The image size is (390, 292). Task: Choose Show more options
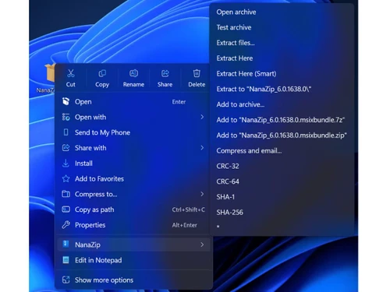point(133,280)
